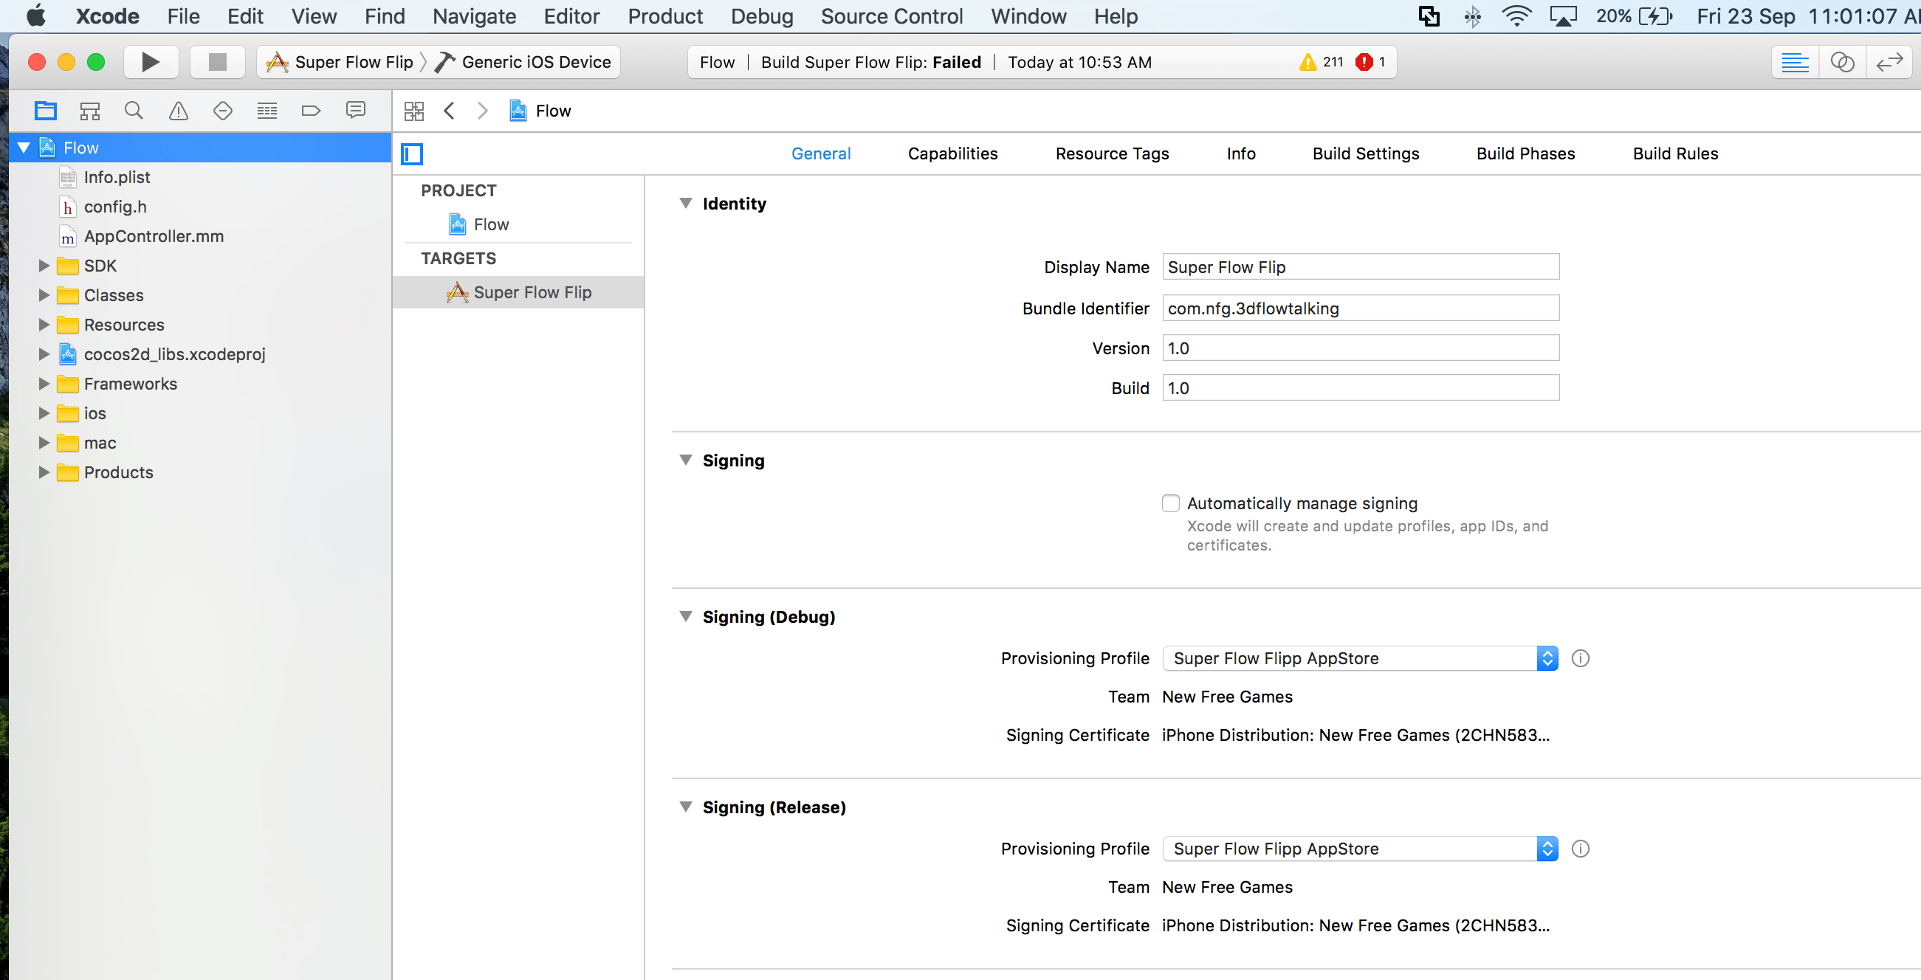Toggle the project and targets list sidebar
The width and height of the screenshot is (1921, 980).
pyautogui.click(x=413, y=154)
